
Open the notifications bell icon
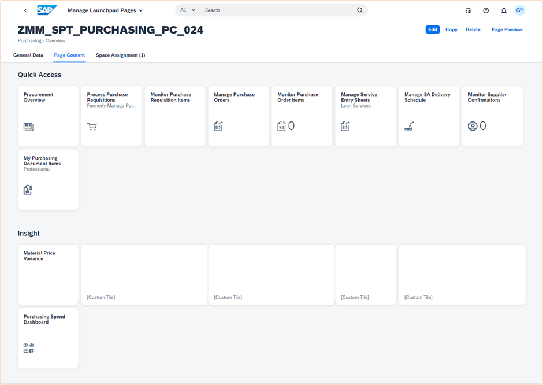pyautogui.click(x=504, y=10)
